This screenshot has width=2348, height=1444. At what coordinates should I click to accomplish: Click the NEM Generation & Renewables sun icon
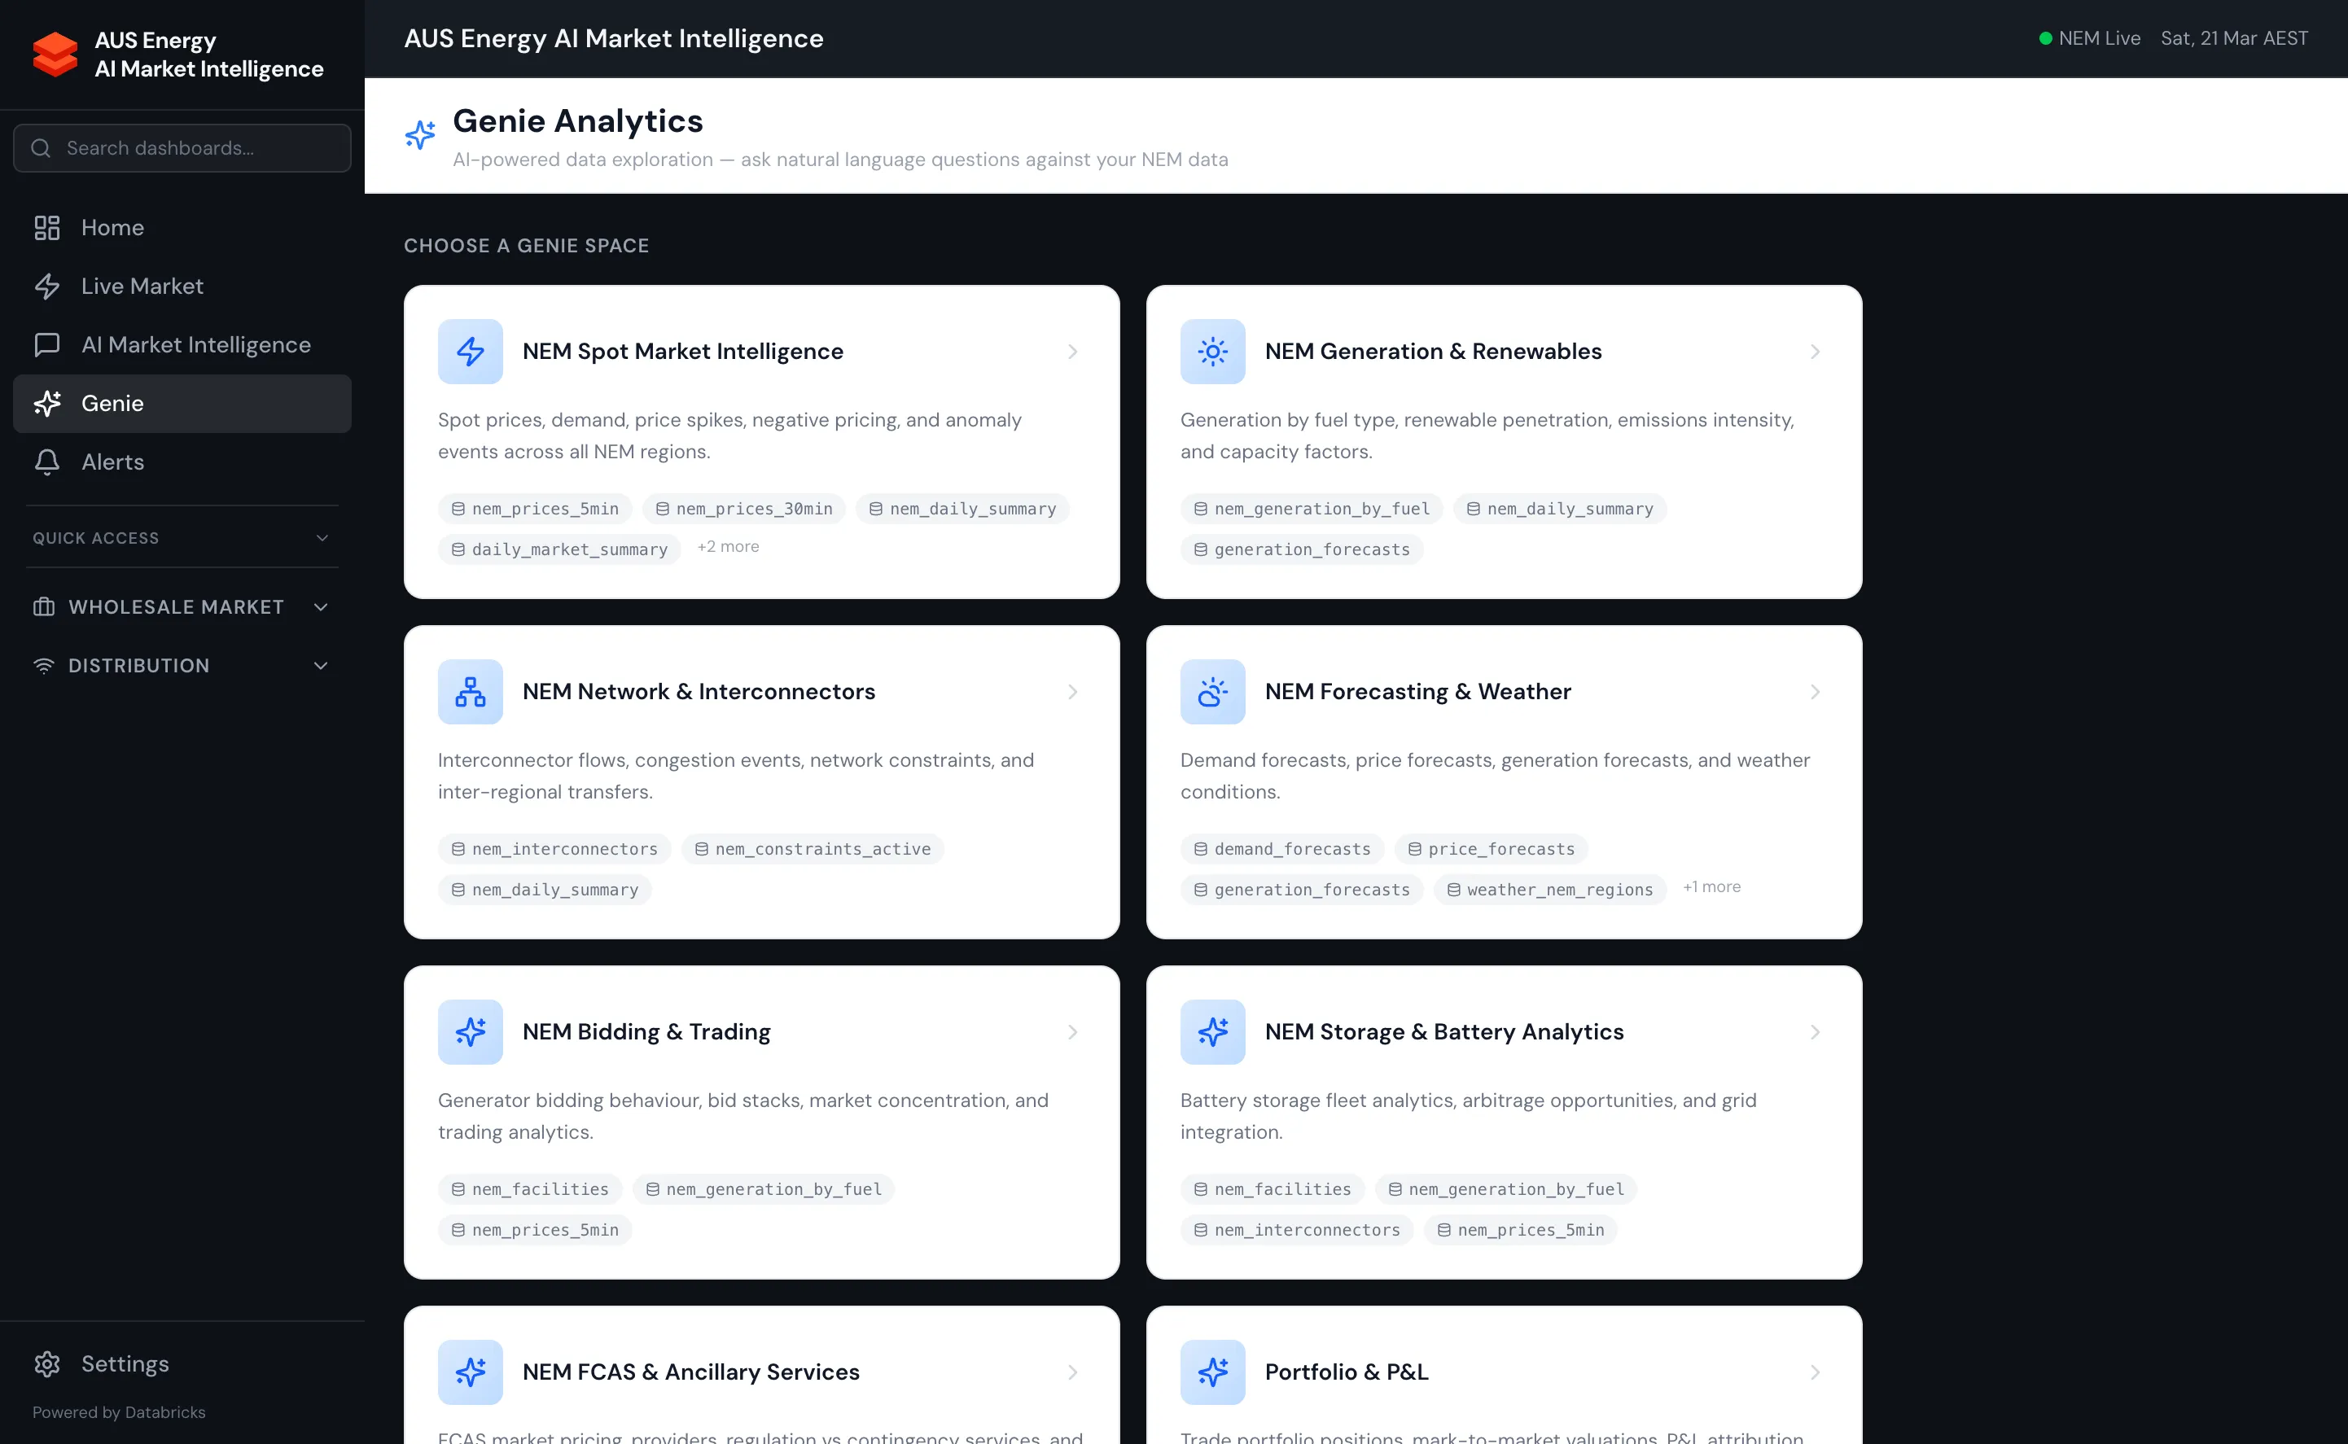(1212, 351)
